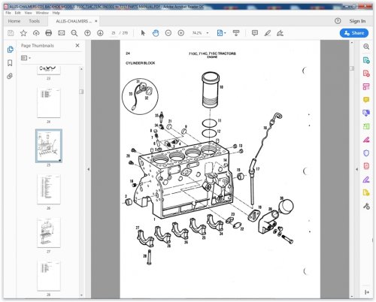Switch to the Home tab

(14, 21)
